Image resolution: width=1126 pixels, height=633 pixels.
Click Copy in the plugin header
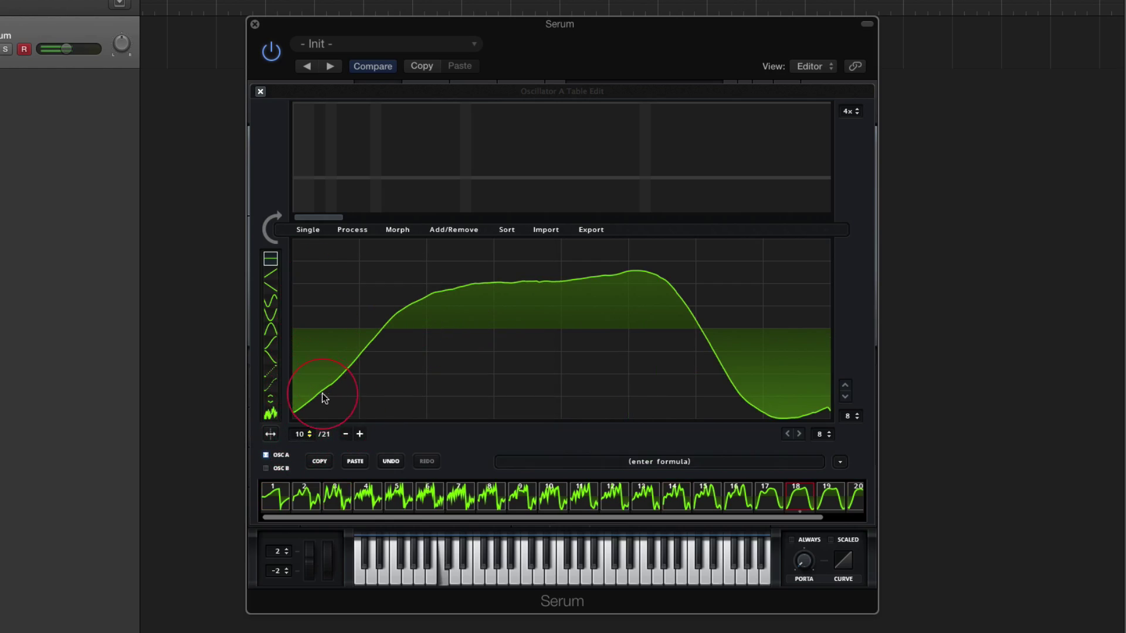422,66
